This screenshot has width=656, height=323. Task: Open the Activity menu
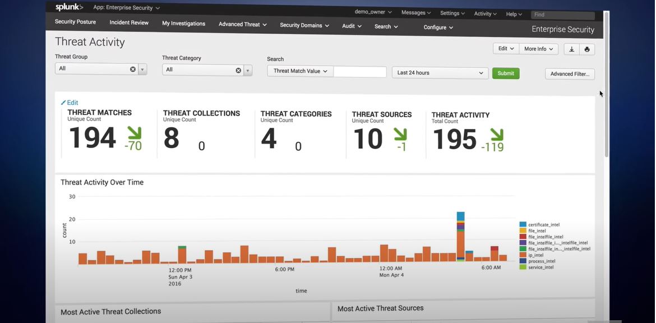pyautogui.click(x=486, y=14)
